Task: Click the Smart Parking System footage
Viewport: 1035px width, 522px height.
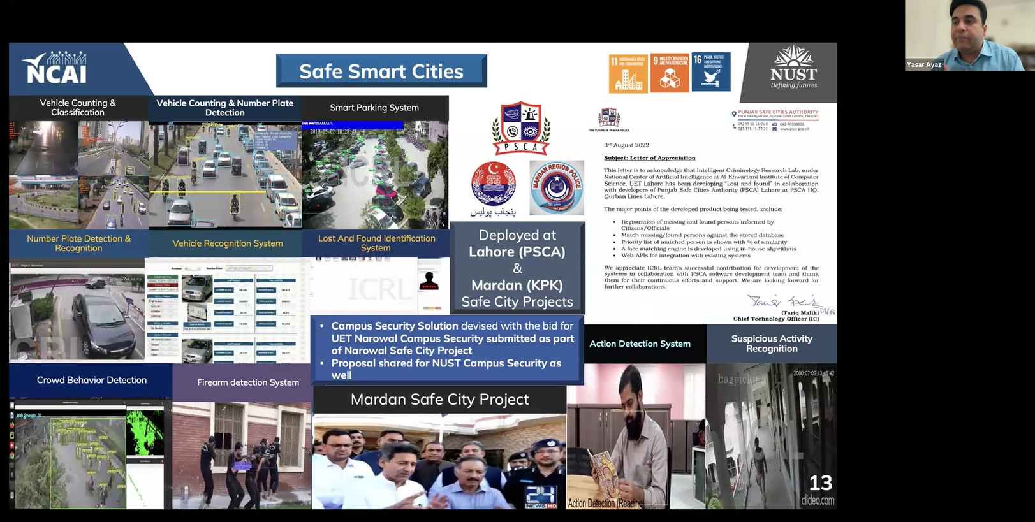Action: (375, 174)
